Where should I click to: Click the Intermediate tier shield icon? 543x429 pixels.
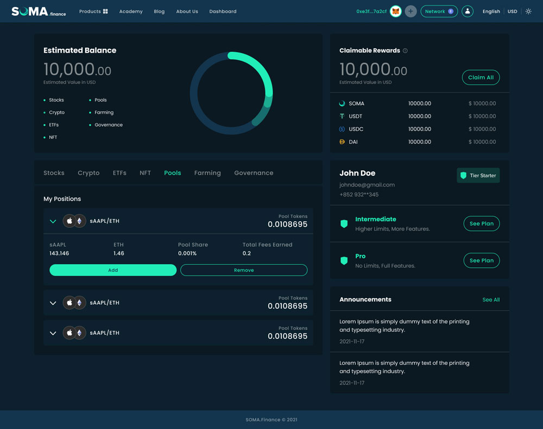pyautogui.click(x=344, y=224)
